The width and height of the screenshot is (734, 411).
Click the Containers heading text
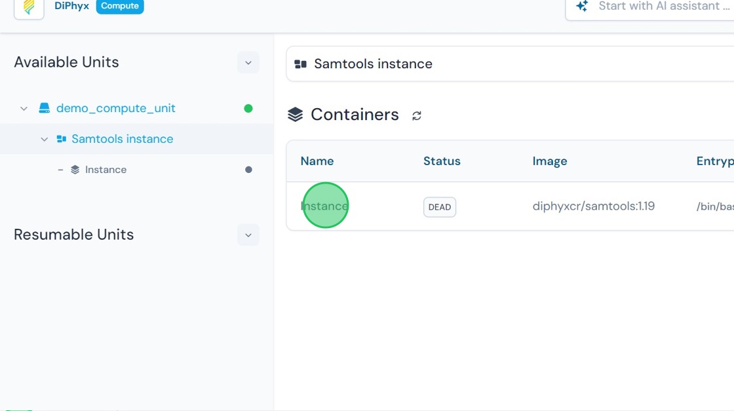pyautogui.click(x=355, y=115)
